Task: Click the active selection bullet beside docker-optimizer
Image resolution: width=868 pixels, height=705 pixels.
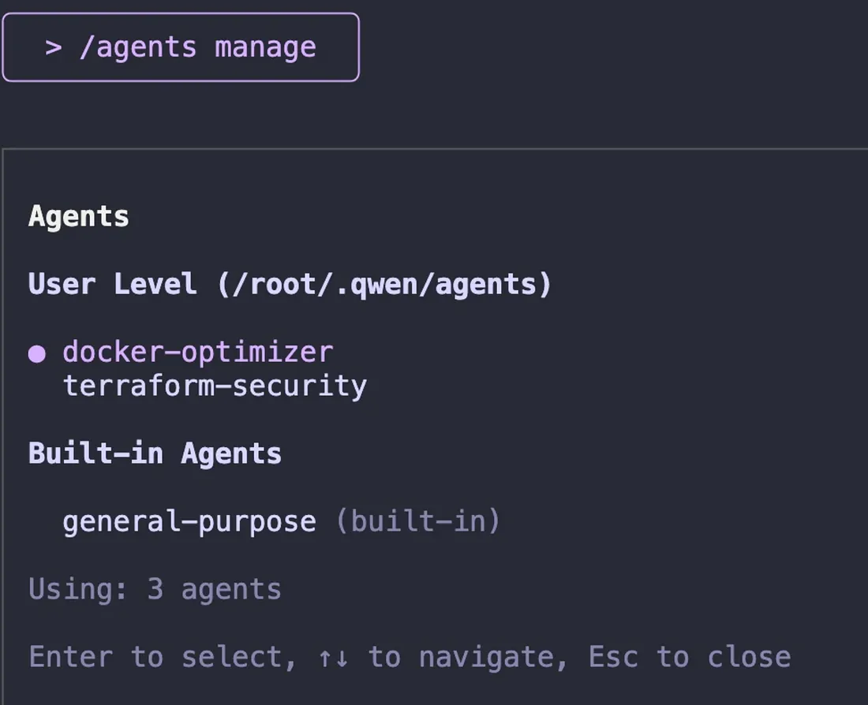Action: [x=36, y=352]
